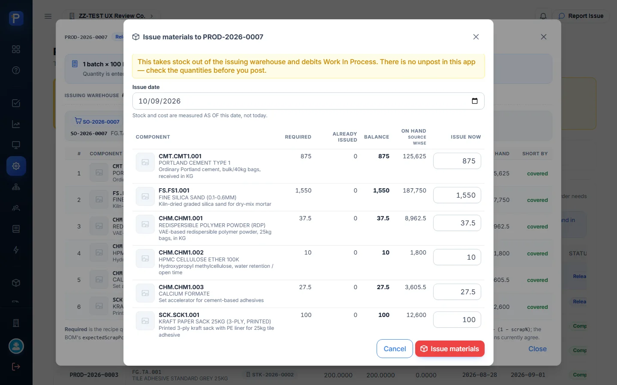Open the cube inventory icon in sidebar
Screen dimensions: 617x385
16,283
